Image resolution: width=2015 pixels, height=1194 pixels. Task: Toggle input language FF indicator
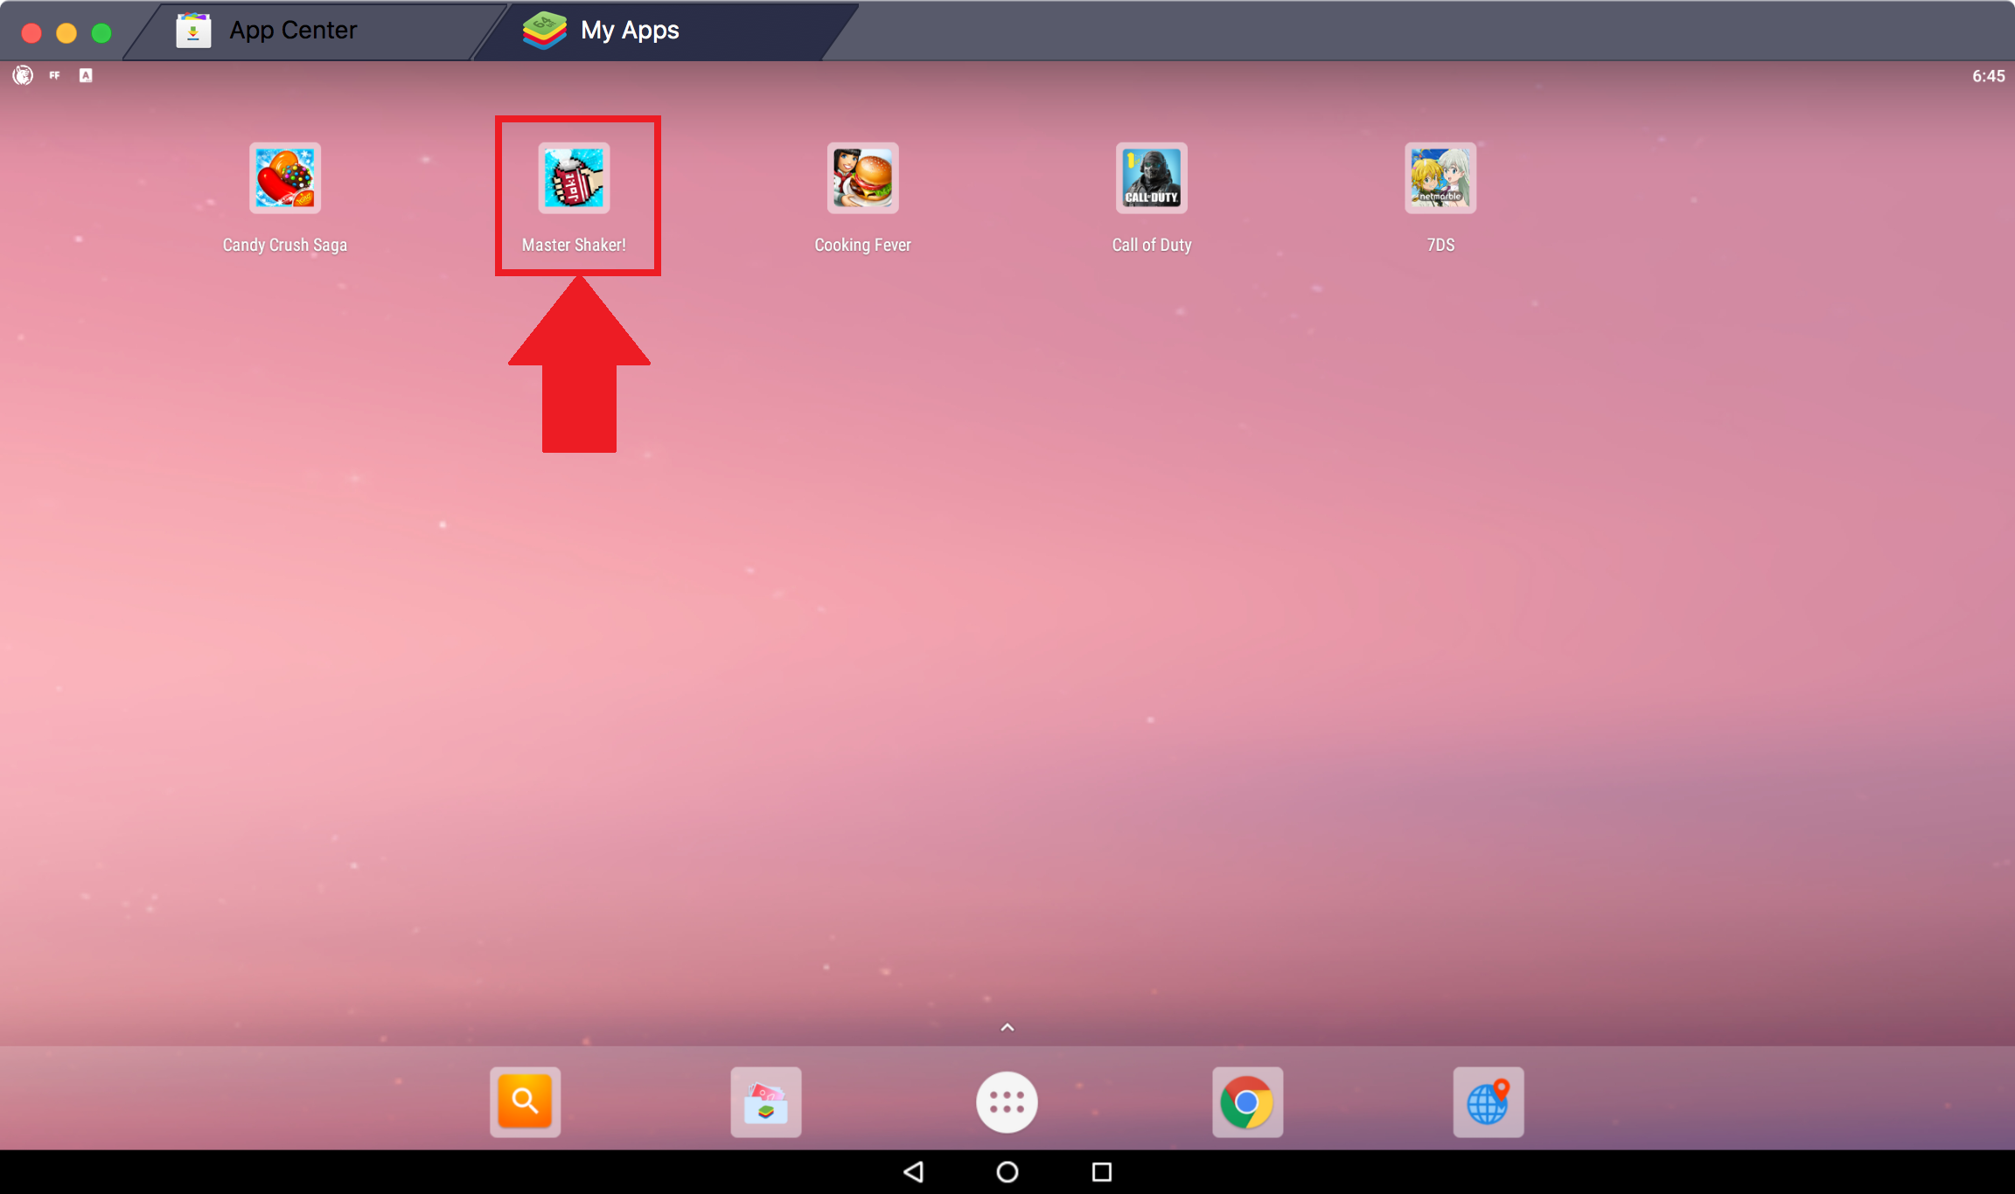point(54,74)
